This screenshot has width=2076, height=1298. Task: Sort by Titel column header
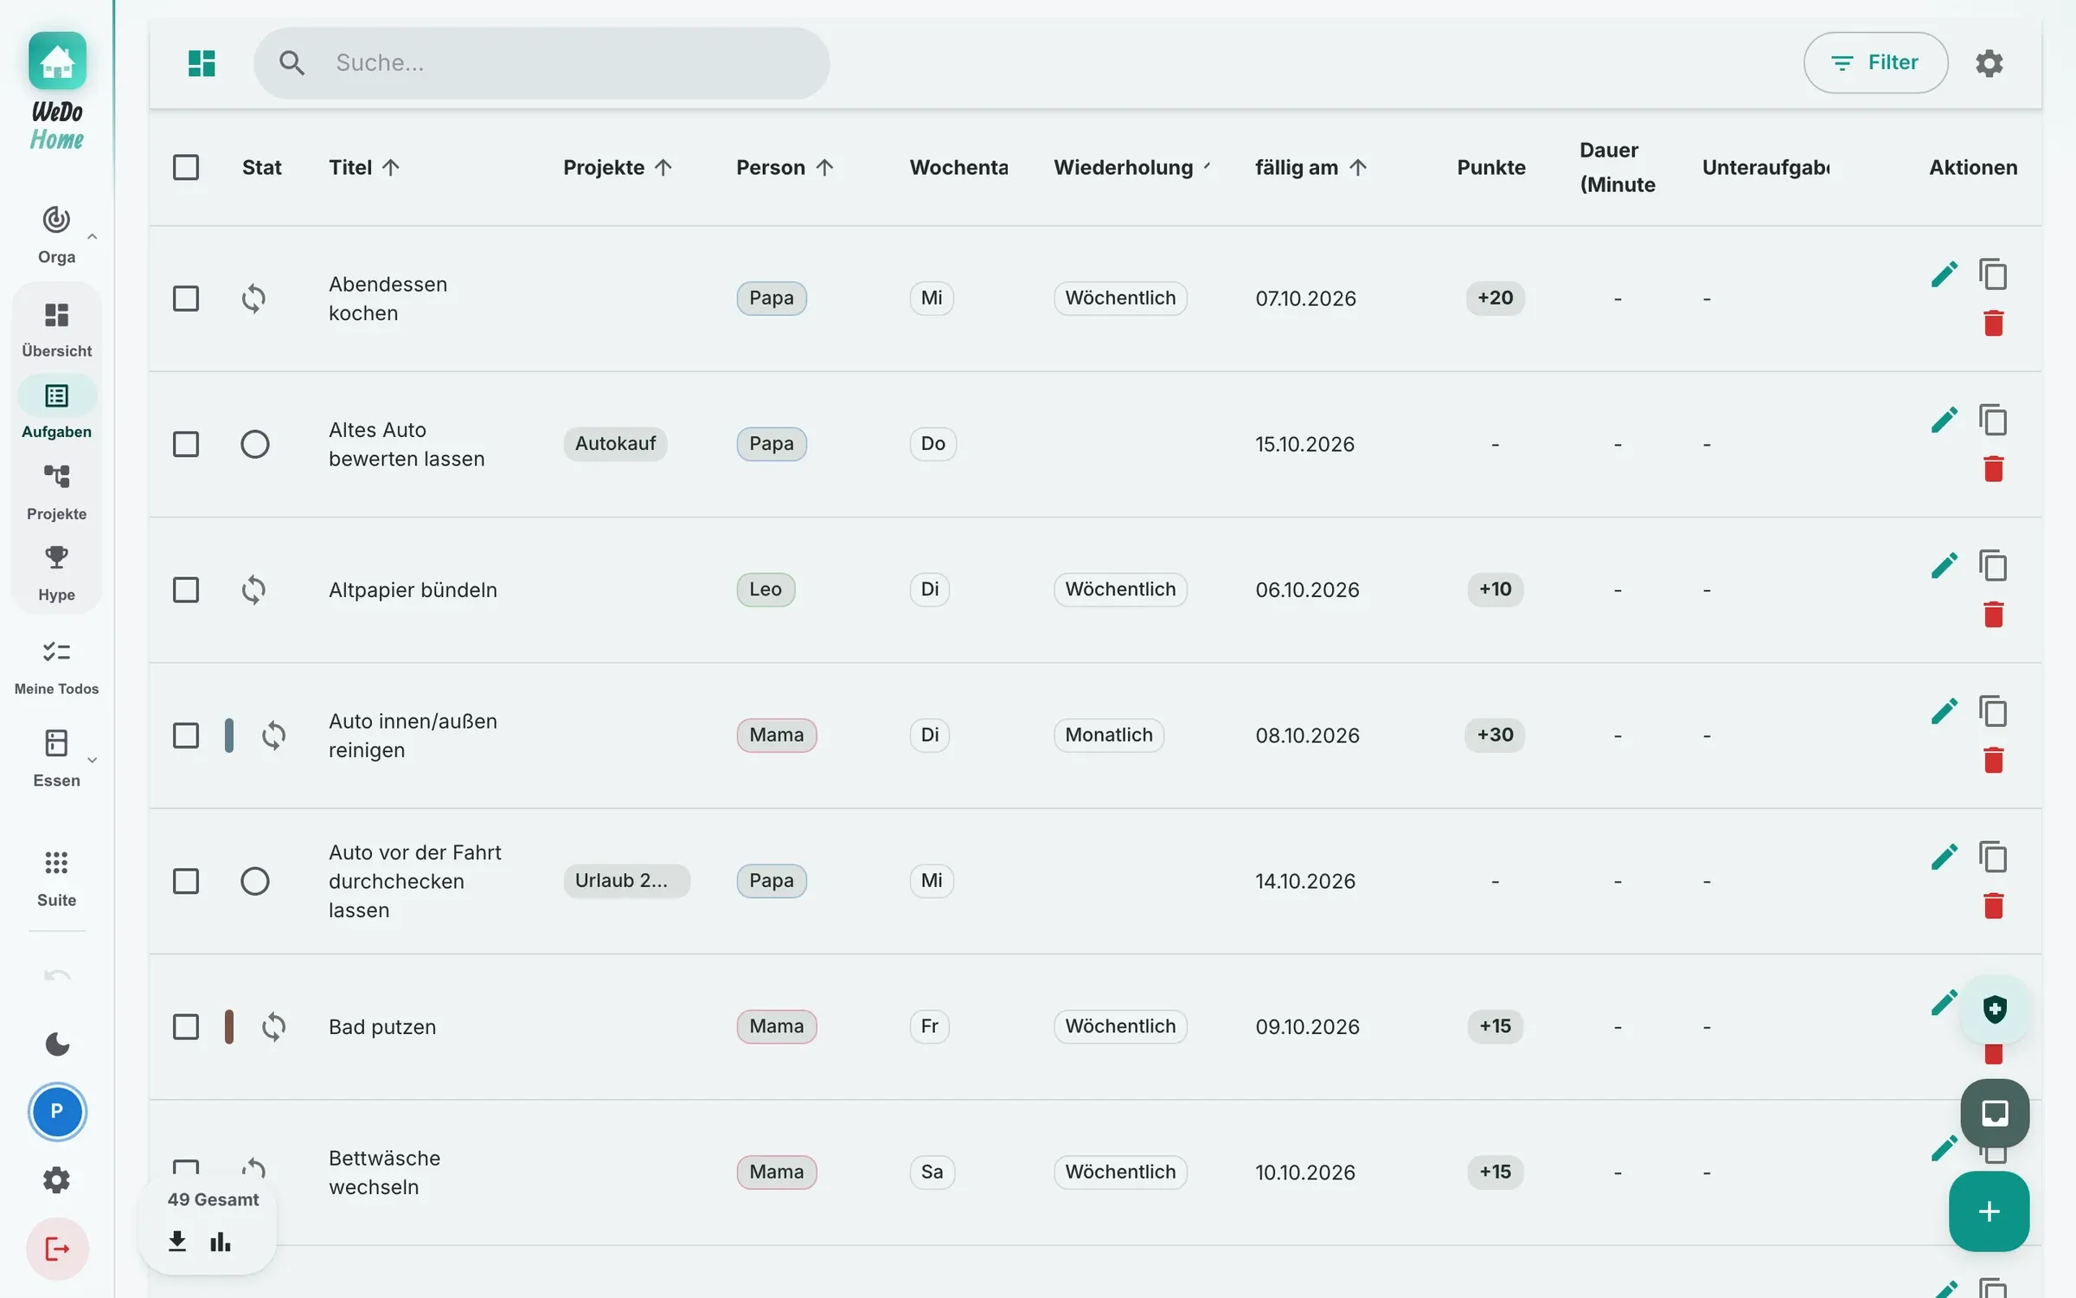pyautogui.click(x=364, y=167)
